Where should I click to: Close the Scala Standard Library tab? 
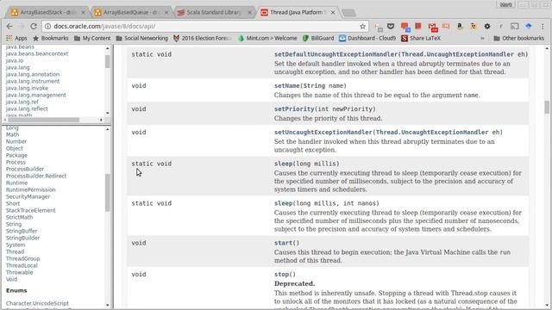pyautogui.click(x=249, y=12)
